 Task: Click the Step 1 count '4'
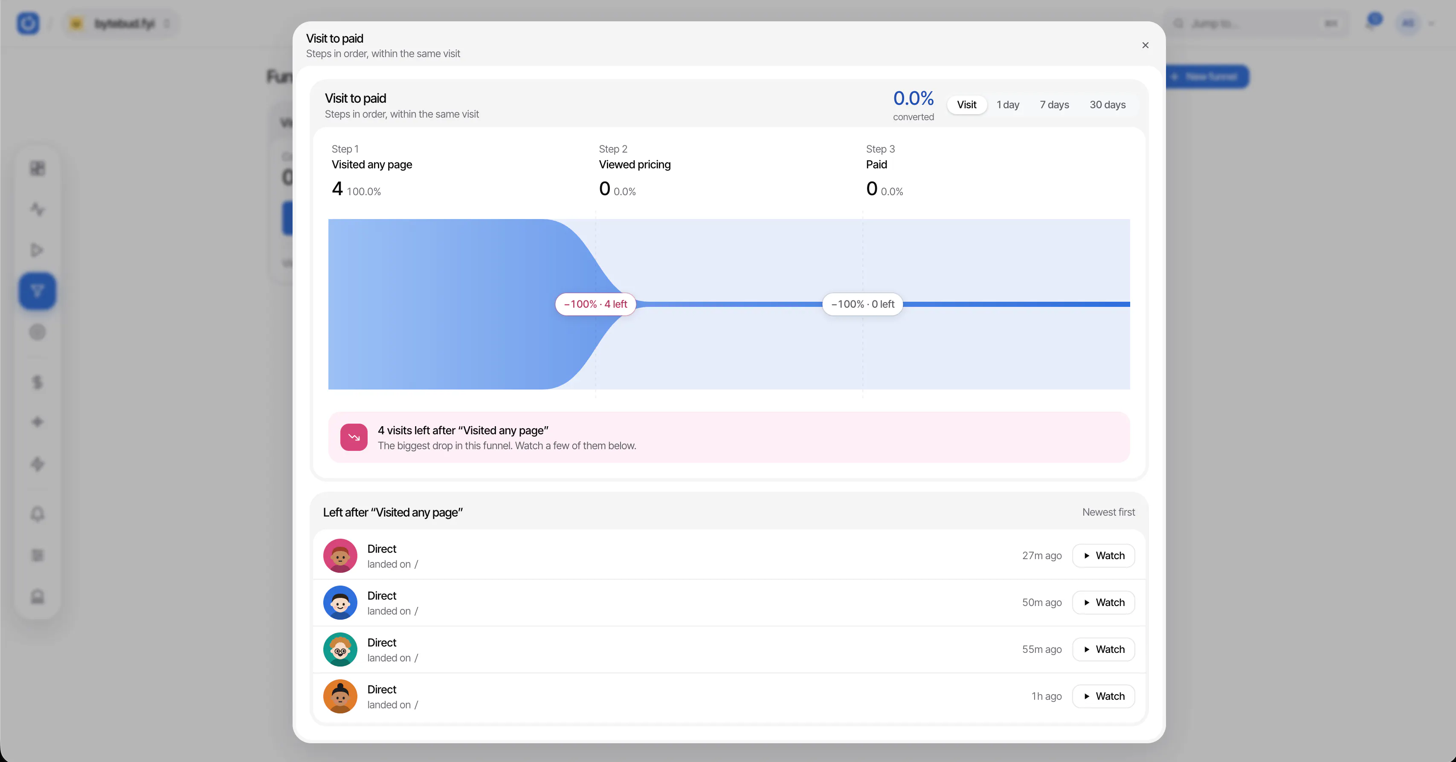[337, 188]
